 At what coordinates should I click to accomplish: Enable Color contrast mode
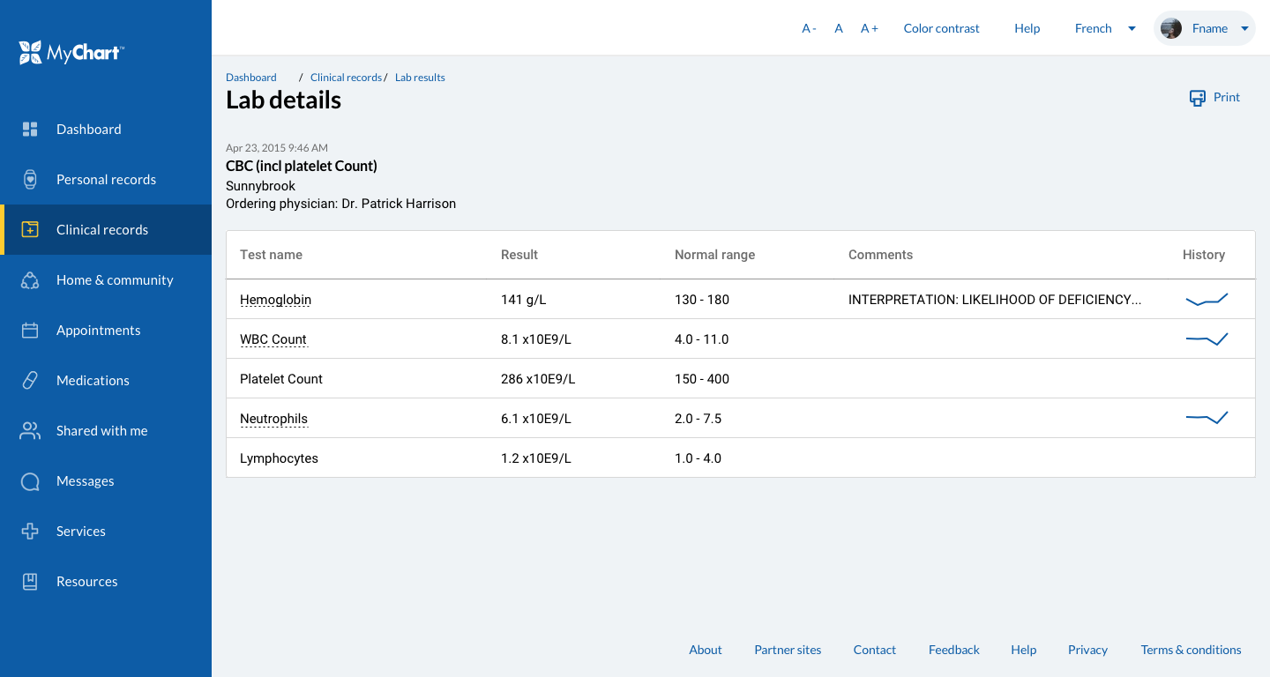tap(941, 27)
